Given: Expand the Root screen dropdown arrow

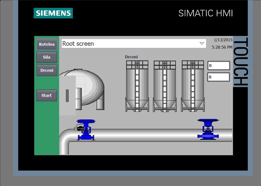Looking at the screenshot, I should pyautogui.click(x=202, y=43).
